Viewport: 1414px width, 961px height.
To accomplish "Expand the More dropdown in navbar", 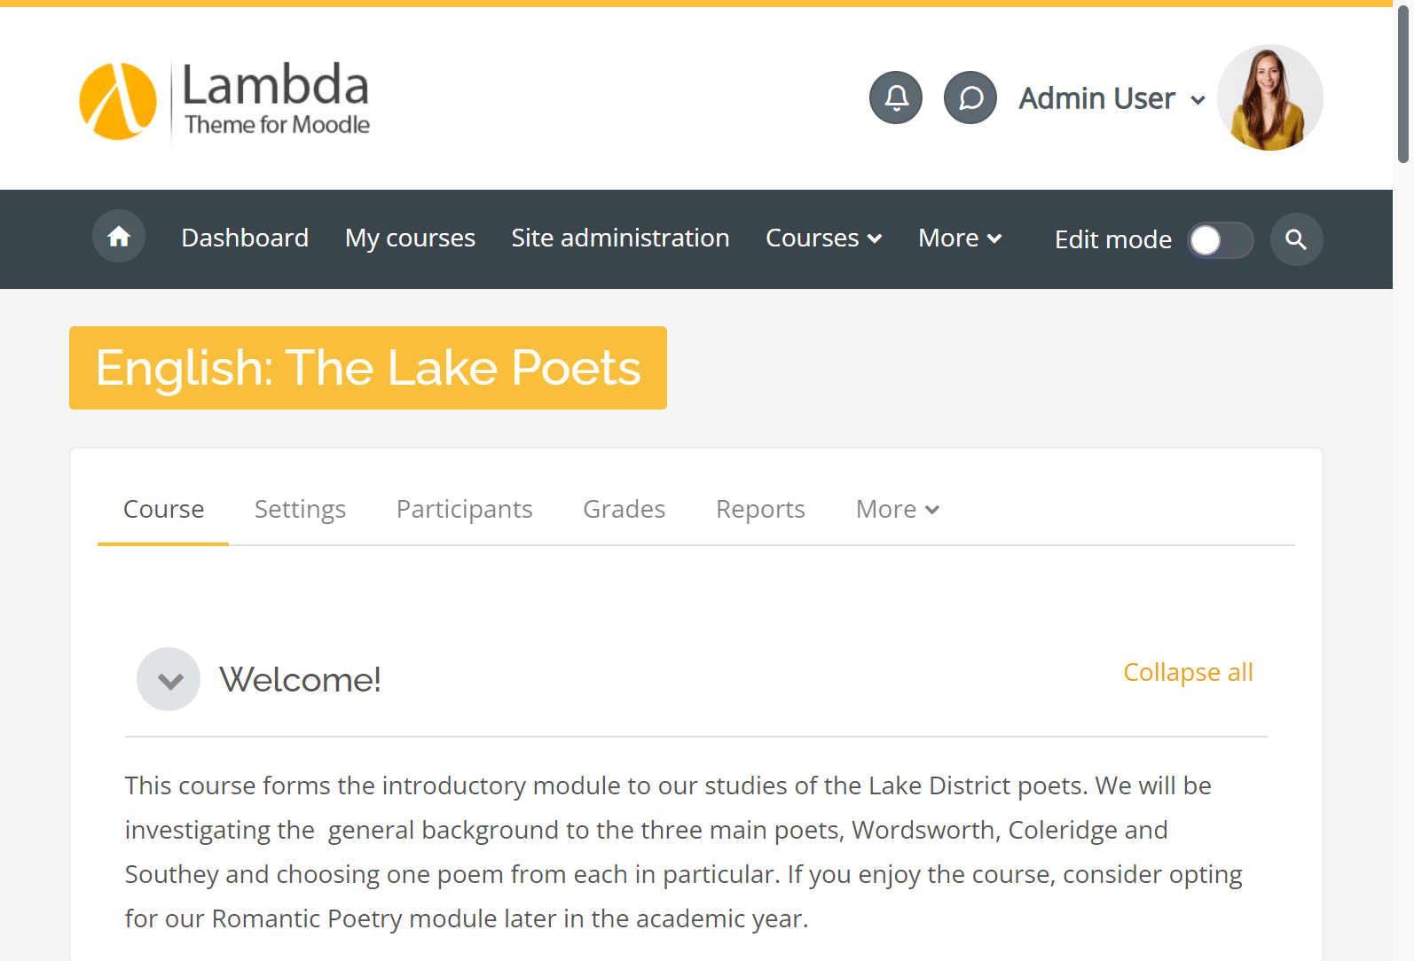I will point(960,238).
